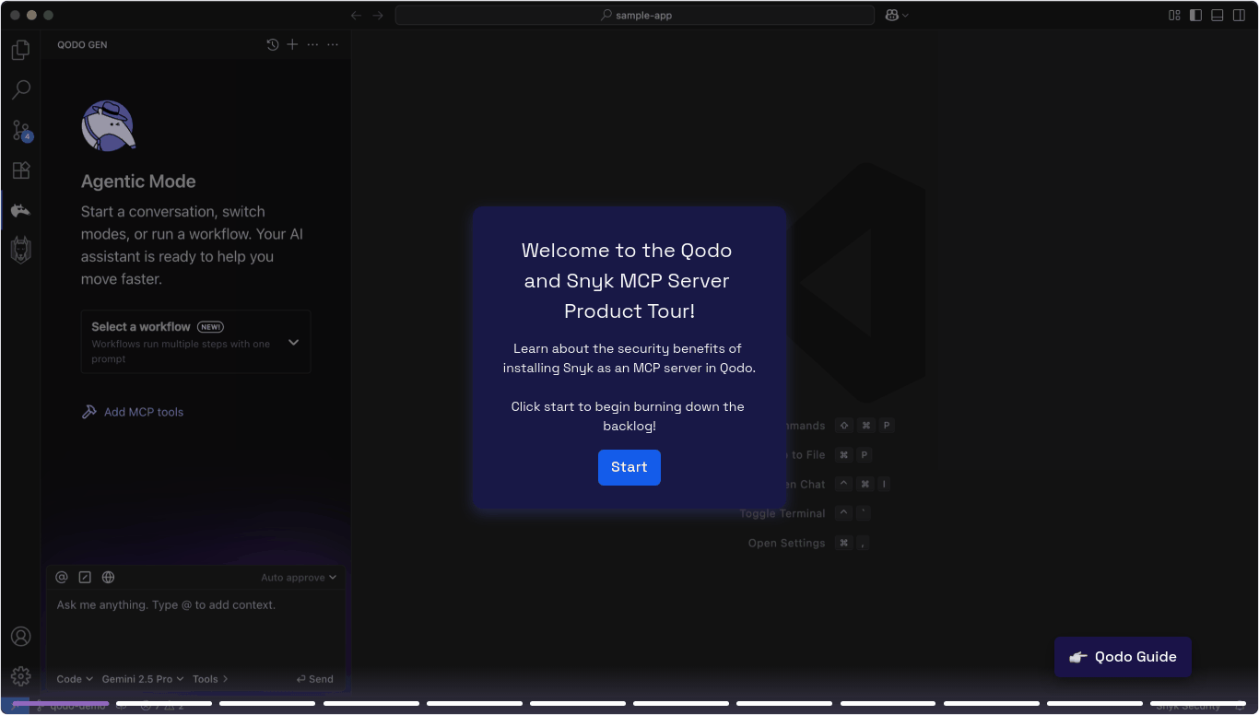This screenshot has width=1259, height=715.
Task: Go forward with the title bar right arrow
Action: 378,15
